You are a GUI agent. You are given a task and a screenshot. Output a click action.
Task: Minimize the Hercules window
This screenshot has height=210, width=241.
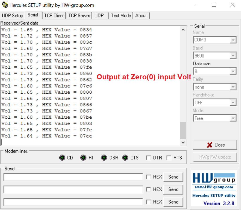coord(196,5)
